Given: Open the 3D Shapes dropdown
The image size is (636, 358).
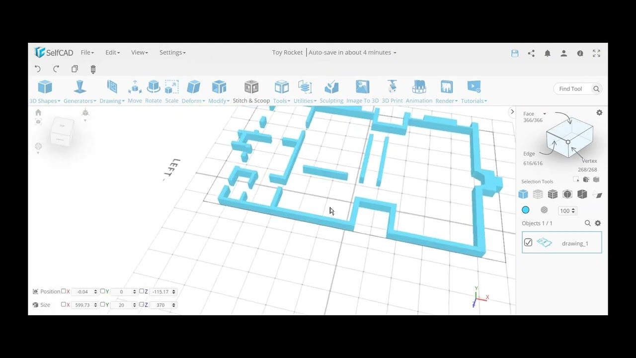Looking at the screenshot, I should tap(45, 92).
